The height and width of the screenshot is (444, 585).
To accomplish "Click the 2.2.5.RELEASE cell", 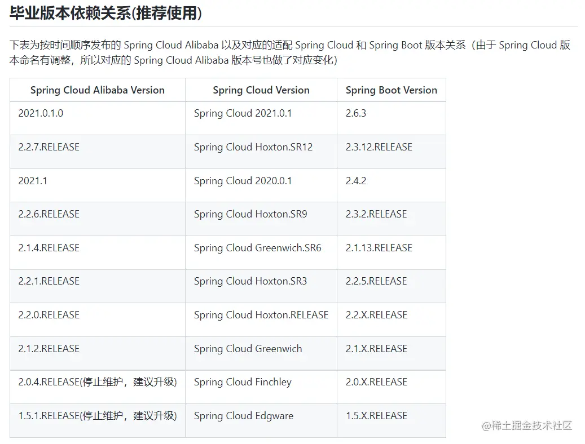I will click(x=392, y=286).
